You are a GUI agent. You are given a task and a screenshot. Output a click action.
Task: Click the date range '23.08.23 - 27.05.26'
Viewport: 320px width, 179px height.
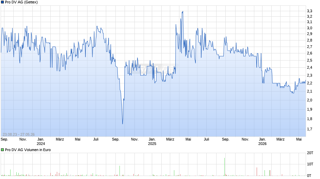pos(19,134)
